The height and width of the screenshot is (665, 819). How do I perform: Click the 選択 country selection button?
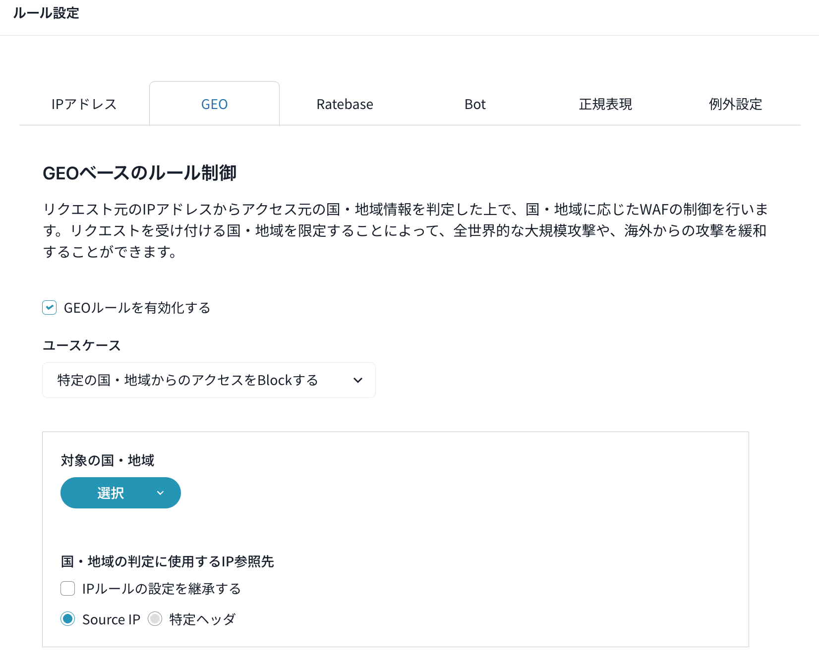(111, 493)
